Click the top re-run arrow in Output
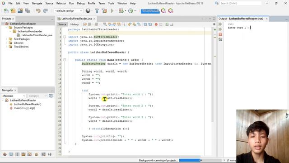The height and width of the screenshot is (163, 289). click(x=220, y=24)
